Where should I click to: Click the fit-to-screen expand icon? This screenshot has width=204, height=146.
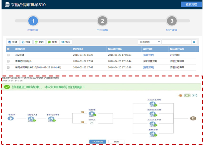click(x=195, y=95)
